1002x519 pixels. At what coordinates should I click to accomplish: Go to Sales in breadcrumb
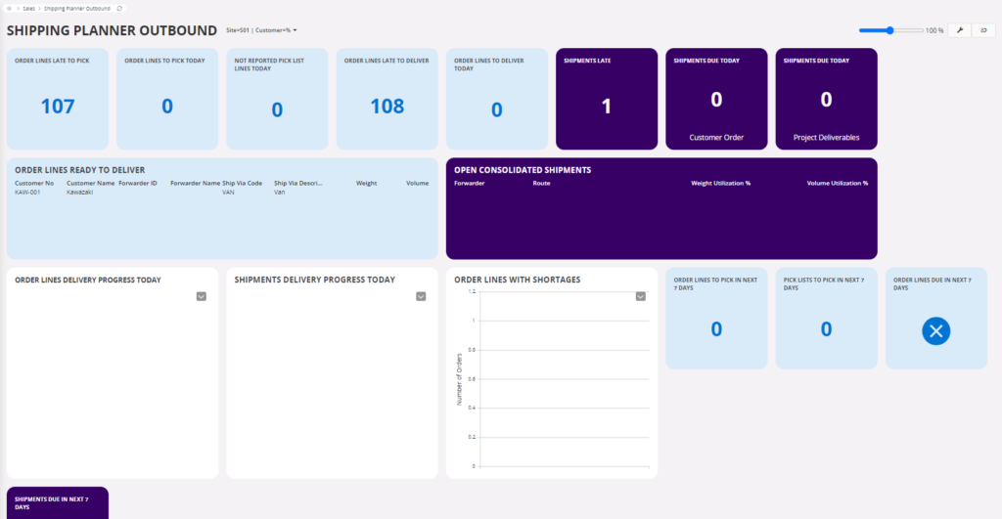coord(29,8)
